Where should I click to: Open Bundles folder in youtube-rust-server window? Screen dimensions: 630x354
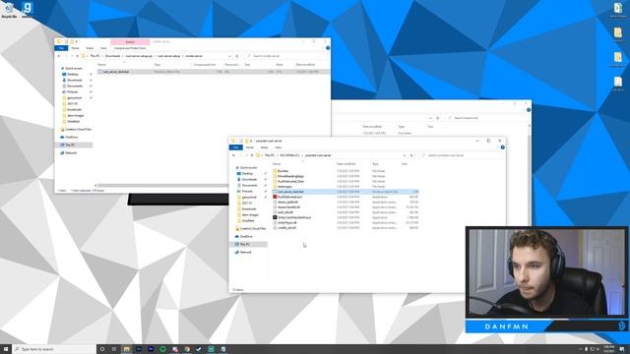pyautogui.click(x=283, y=171)
